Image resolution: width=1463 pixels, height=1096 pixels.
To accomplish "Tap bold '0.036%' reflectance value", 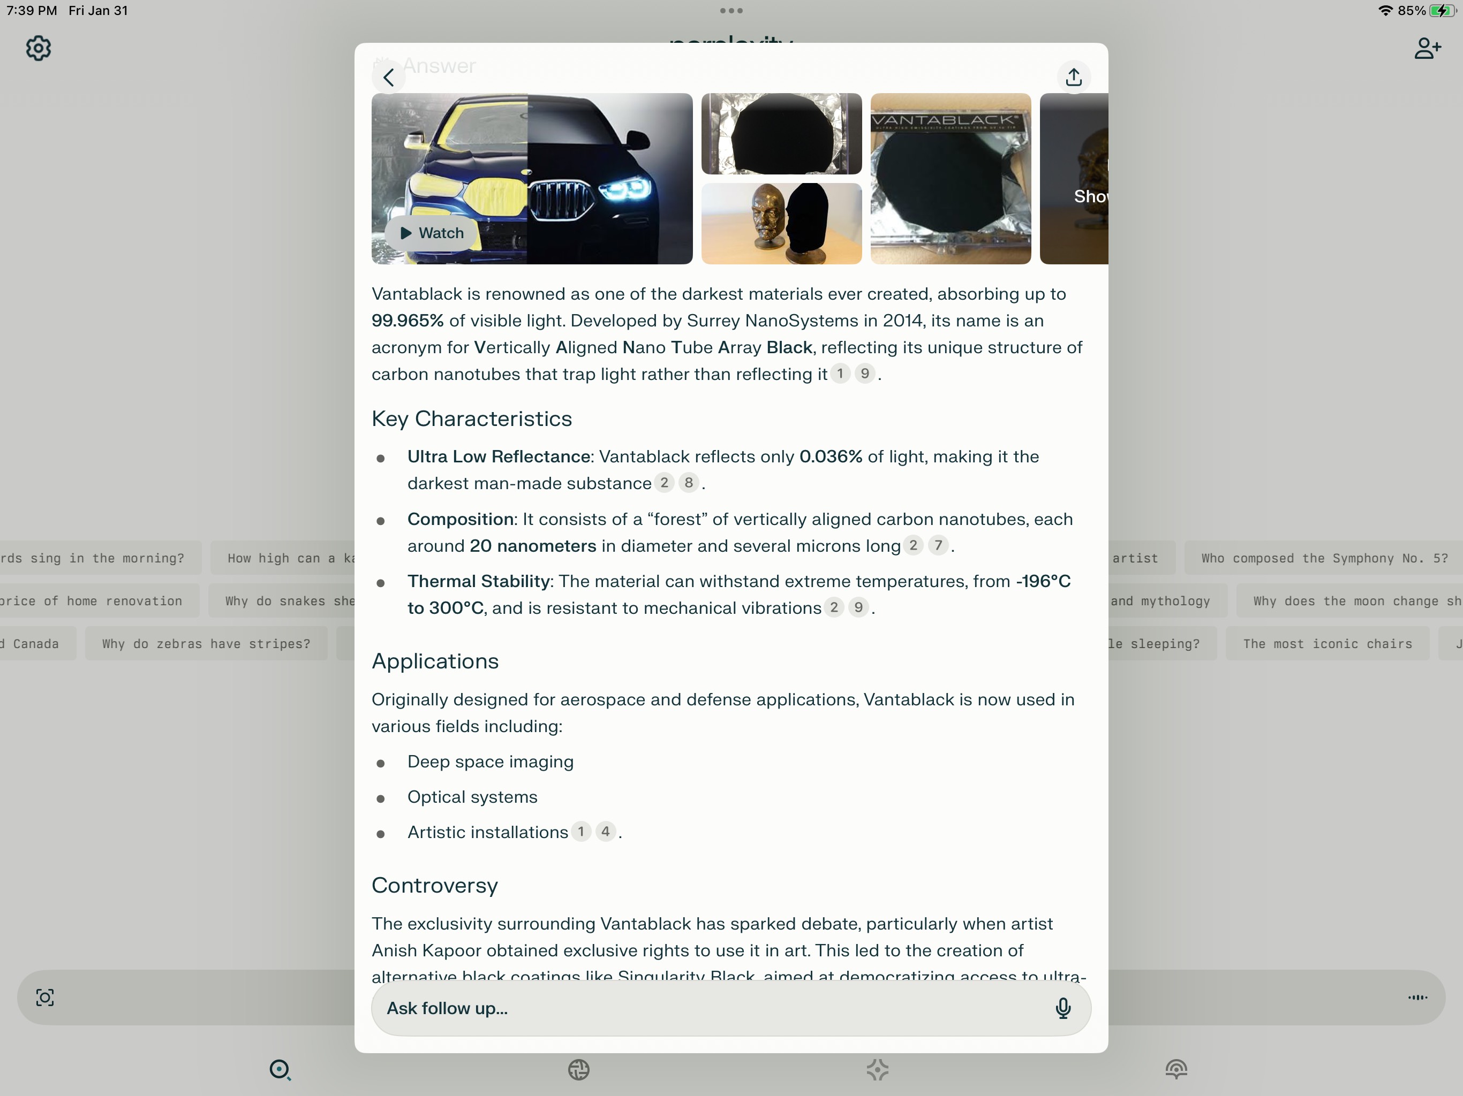I will (x=831, y=457).
